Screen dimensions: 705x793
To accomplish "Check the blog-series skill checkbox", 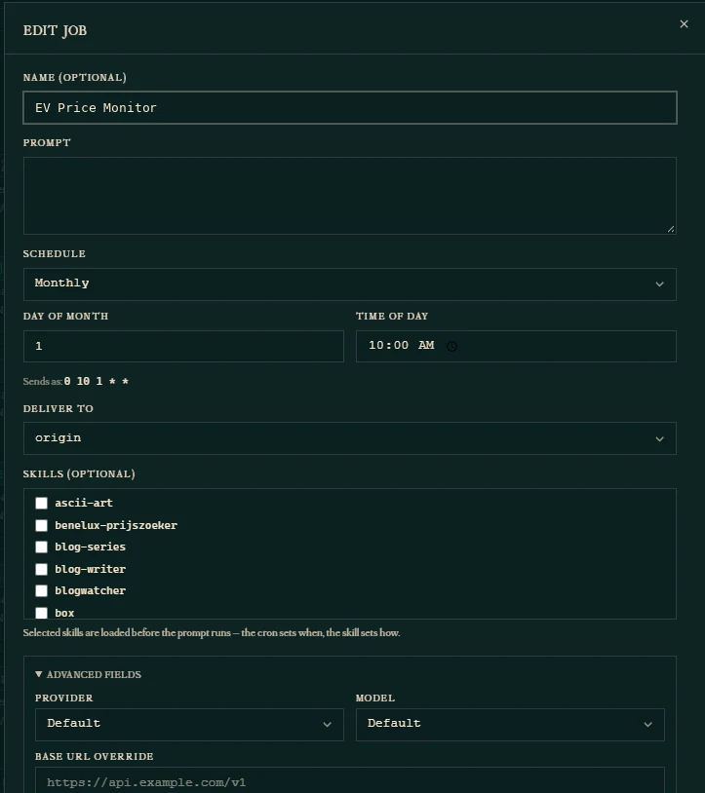I will pyautogui.click(x=42, y=548).
